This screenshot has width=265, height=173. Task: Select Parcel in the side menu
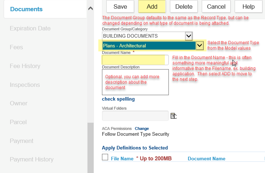click(18, 122)
